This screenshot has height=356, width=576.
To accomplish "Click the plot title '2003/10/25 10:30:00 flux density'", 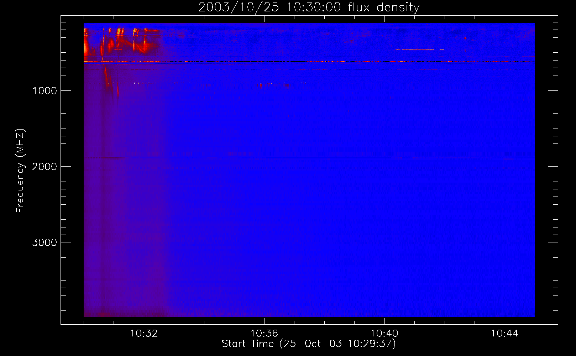I will coord(309,7).
